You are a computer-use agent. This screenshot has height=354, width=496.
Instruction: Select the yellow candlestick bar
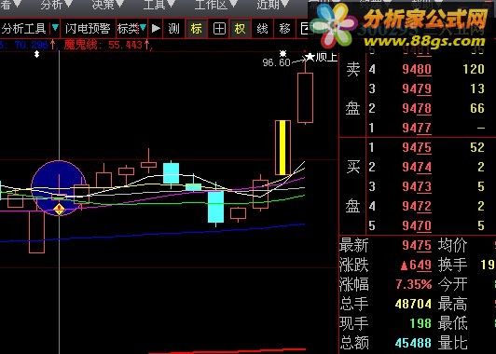pyautogui.click(x=282, y=147)
